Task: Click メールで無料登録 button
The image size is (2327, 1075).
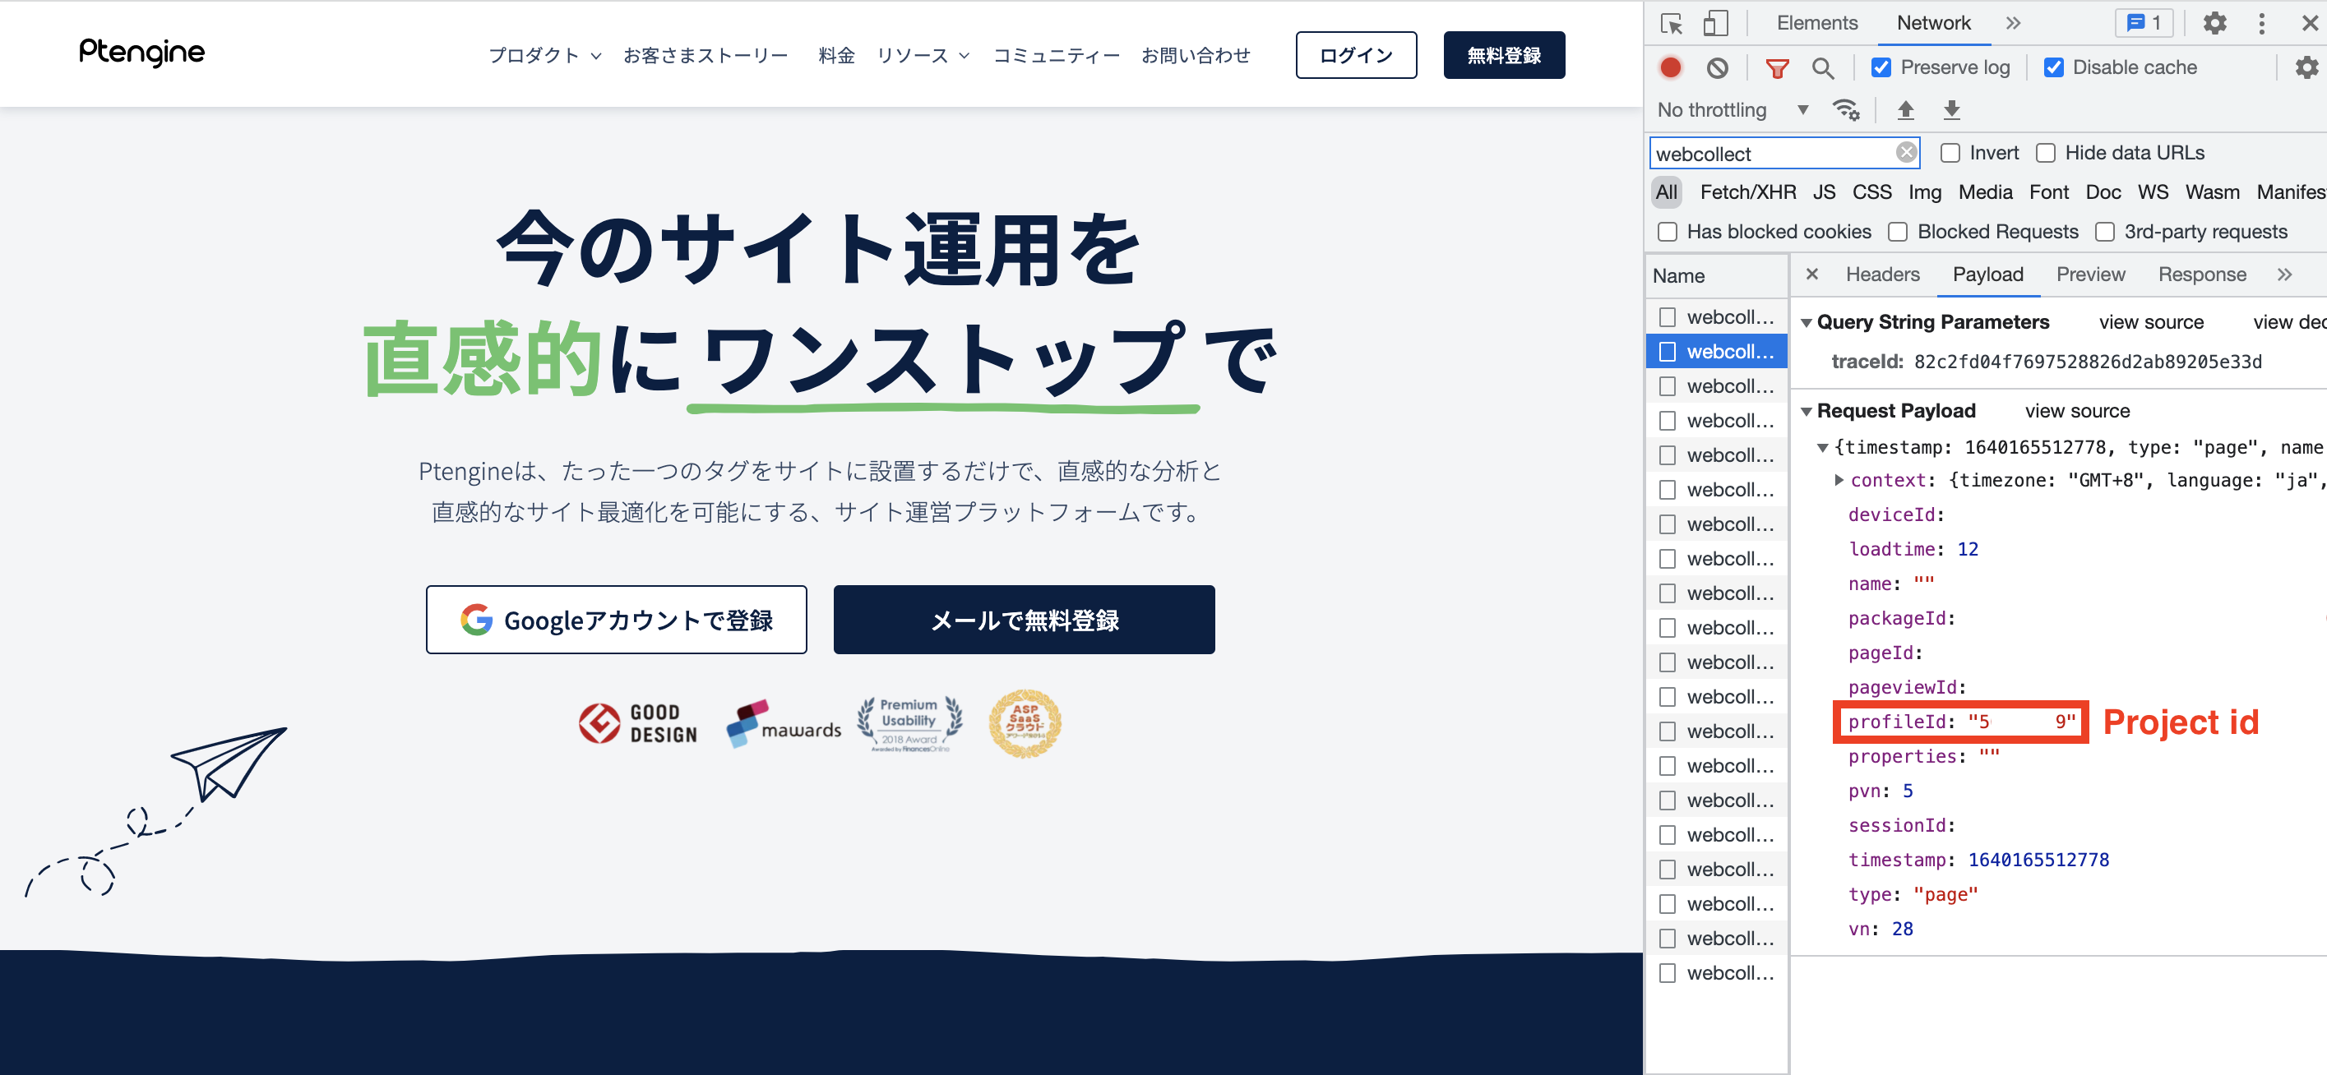Action: point(1024,620)
